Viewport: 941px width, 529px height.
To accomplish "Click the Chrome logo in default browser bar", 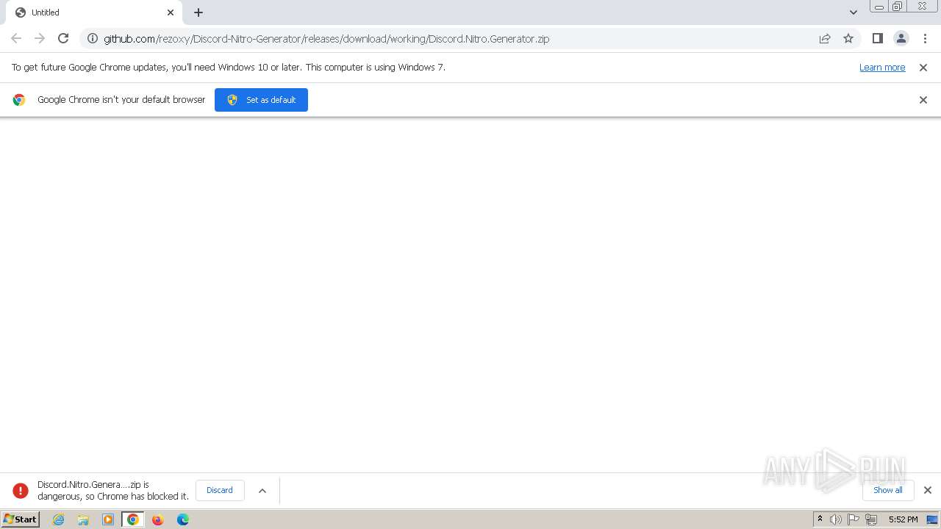I will click(19, 100).
